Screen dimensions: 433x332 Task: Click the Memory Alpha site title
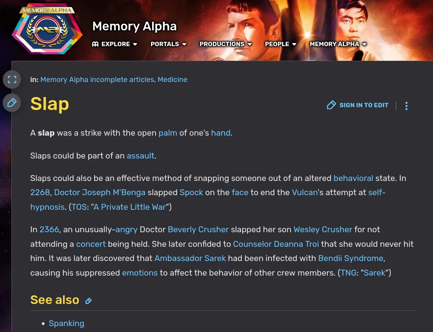pyautogui.click(x=134, y=26)
